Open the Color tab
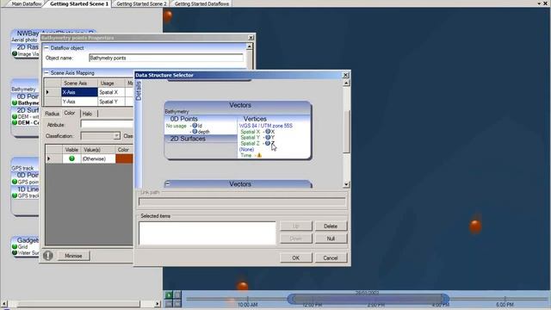 70,113
